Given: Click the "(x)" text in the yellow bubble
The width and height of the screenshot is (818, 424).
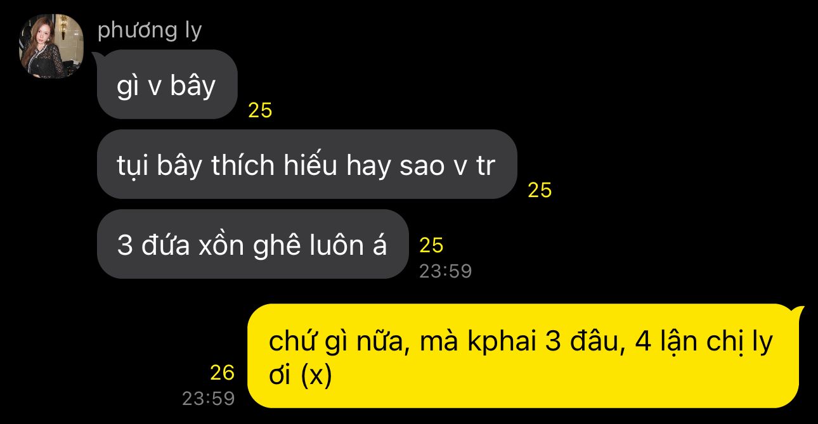Looking at the screenshot, I should tap(316, 376).
